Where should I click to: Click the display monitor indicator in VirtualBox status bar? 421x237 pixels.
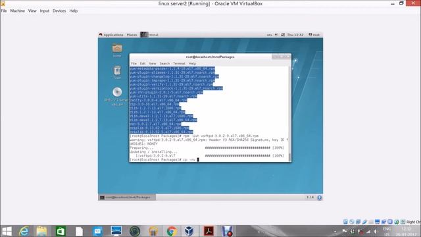point(377,222)
